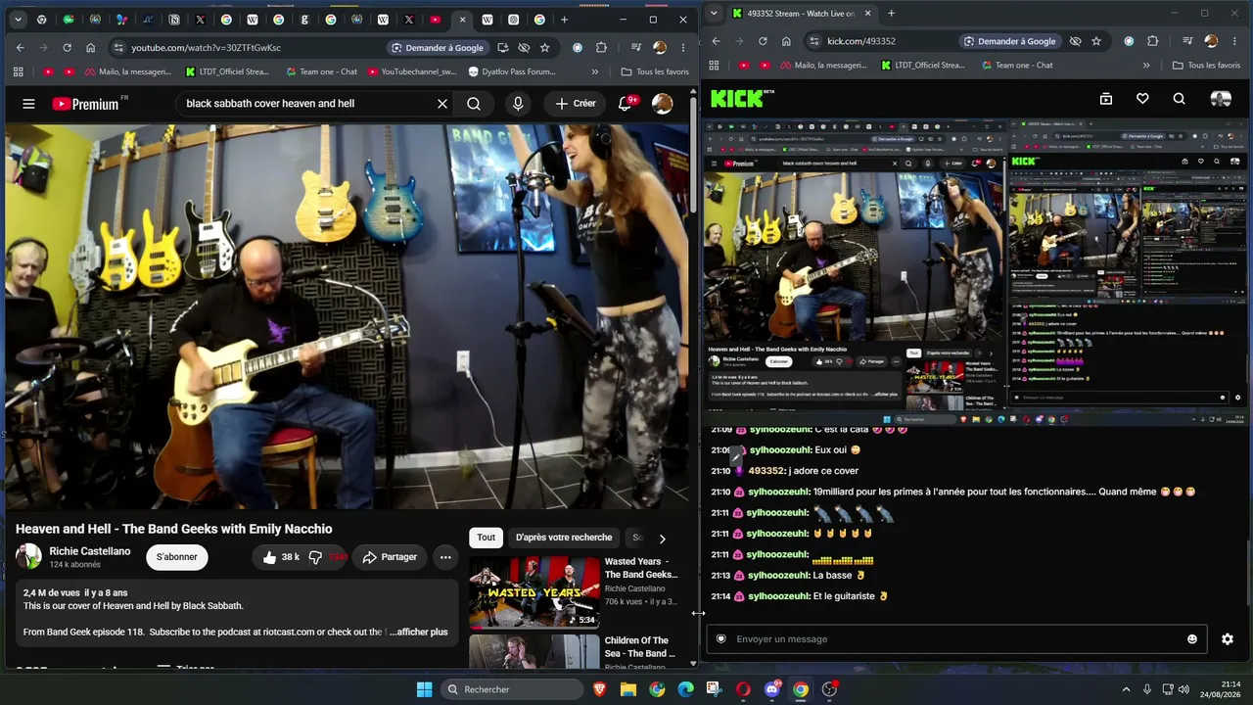
Task: Add a new tab in the Kick window
Action: point(891,14)
